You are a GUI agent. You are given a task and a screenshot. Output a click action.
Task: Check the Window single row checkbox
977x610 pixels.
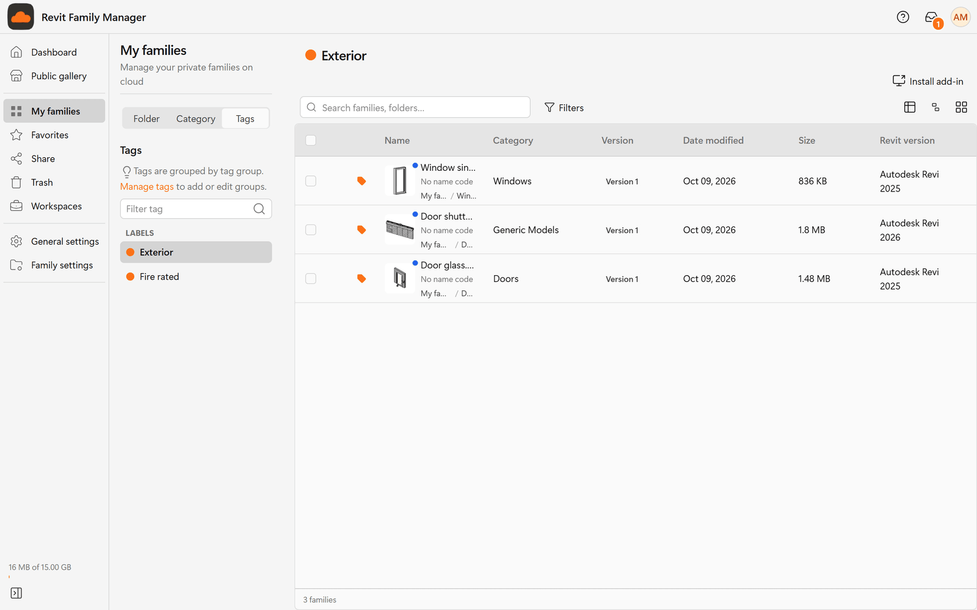(x=311, y=181)
